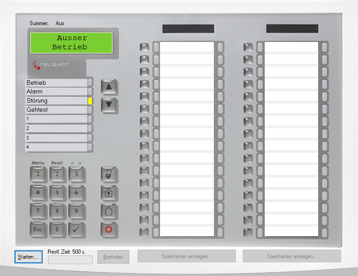The height and width of the screenshot is (276, 358).
Task: Click the LED next to Betrieb
Action: (x=90, y=83)
